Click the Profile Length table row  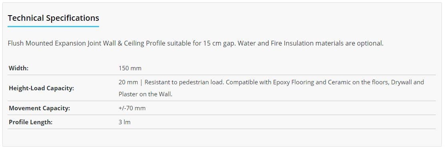[222, 122]
